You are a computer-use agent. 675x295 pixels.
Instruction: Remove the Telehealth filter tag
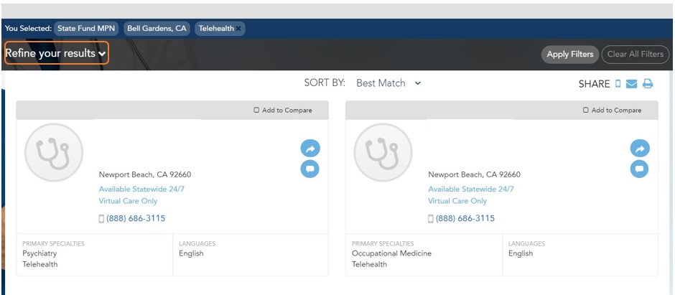click(x=239, y=29)
